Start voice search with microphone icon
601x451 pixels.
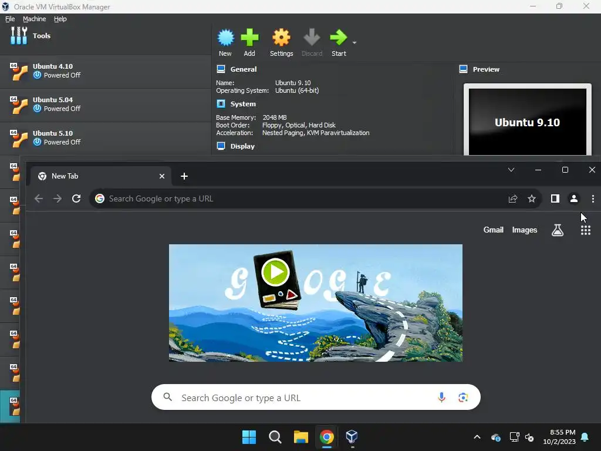pos(441,398)
